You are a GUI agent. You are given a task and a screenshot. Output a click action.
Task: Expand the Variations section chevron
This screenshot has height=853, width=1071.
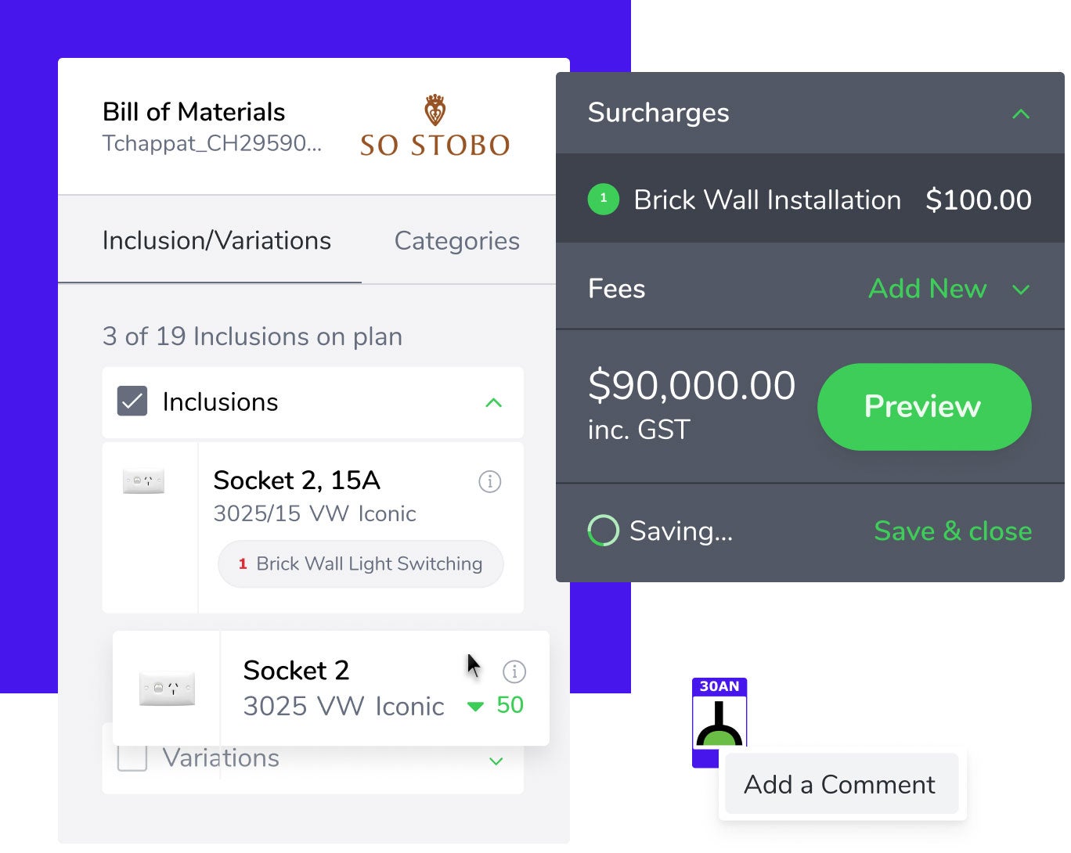pyautogui.click(x=496, y=761)
